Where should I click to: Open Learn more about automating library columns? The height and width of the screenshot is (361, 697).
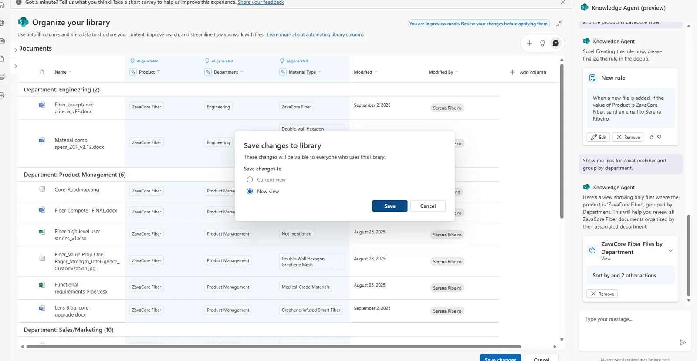[x=315, y=34]
